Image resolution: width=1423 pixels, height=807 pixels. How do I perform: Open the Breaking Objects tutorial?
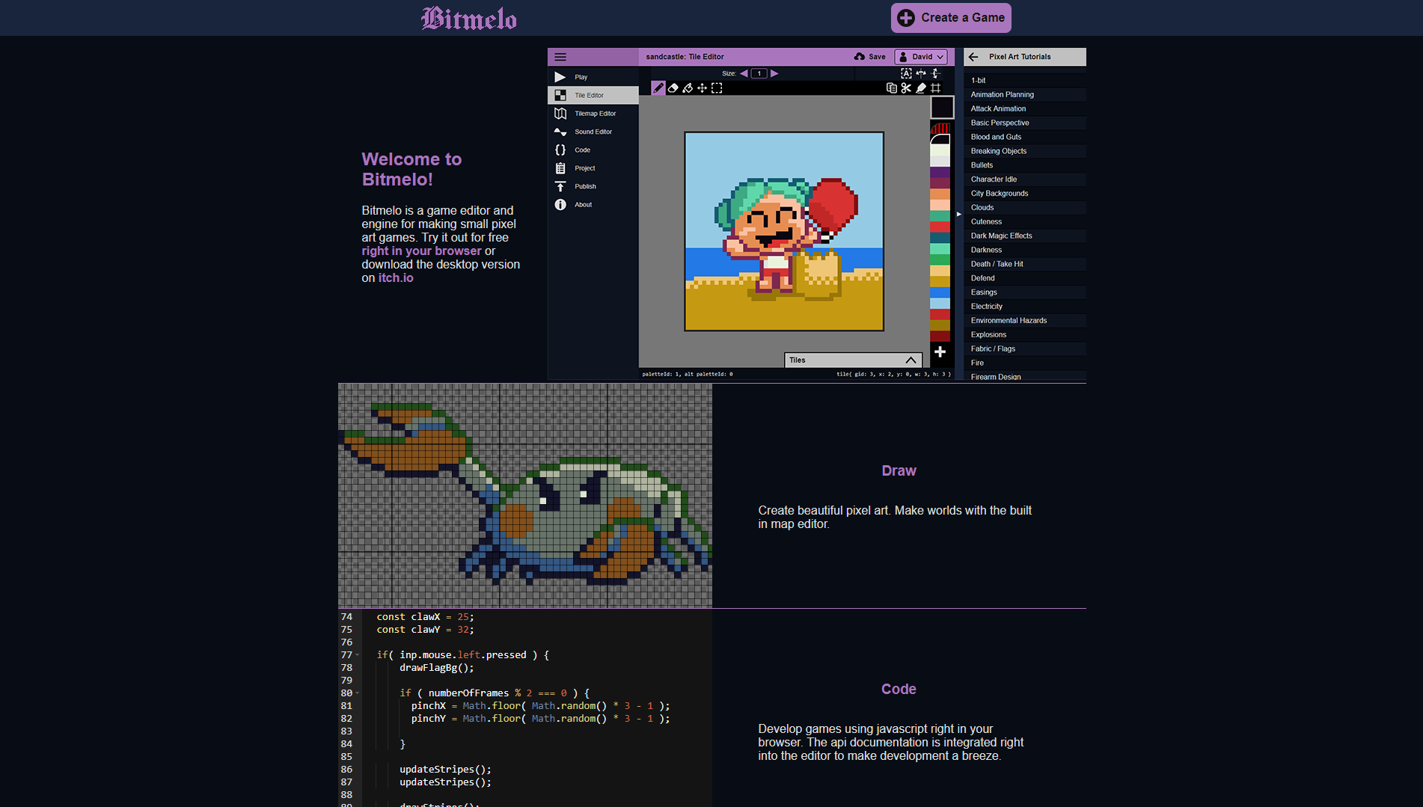[x=1025, y=151]
